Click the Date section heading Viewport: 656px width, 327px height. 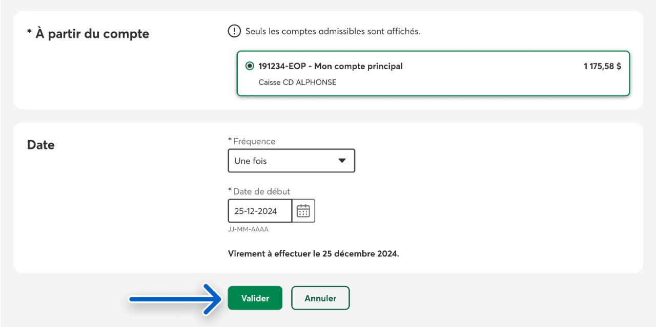(40, 145)
